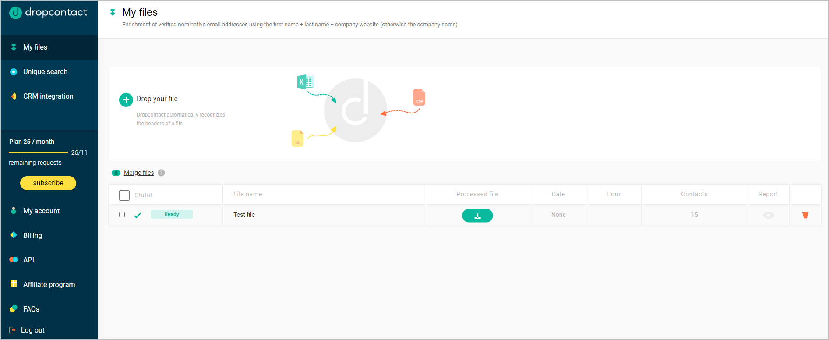This screenshot has width=829, height=340.
Task: Click the green checkmark status icon
Action: pos(138,216)
